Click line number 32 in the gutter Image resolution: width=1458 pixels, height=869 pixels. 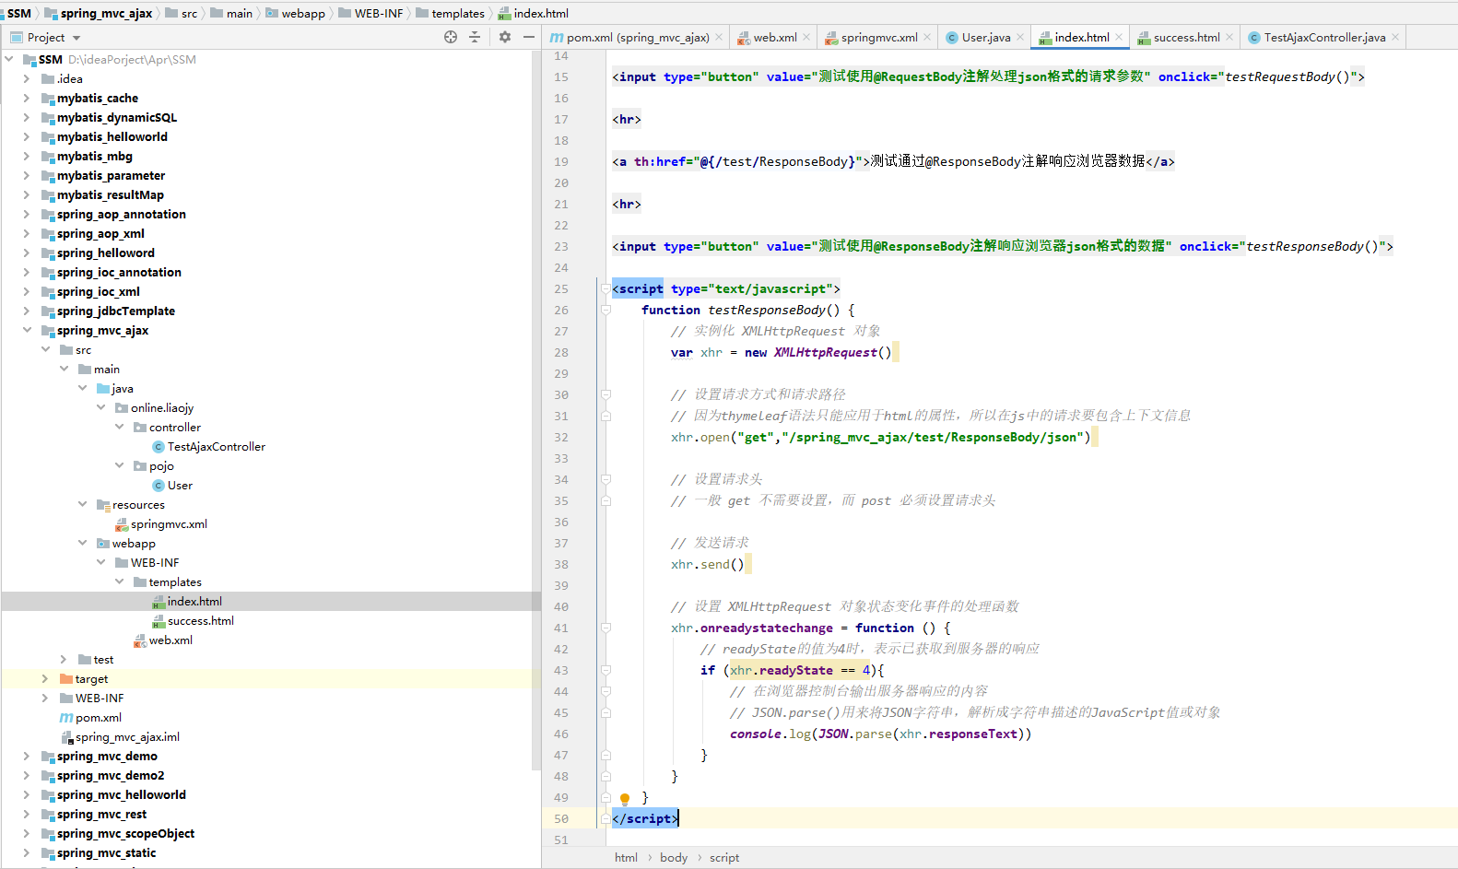(x=561, y=437)
